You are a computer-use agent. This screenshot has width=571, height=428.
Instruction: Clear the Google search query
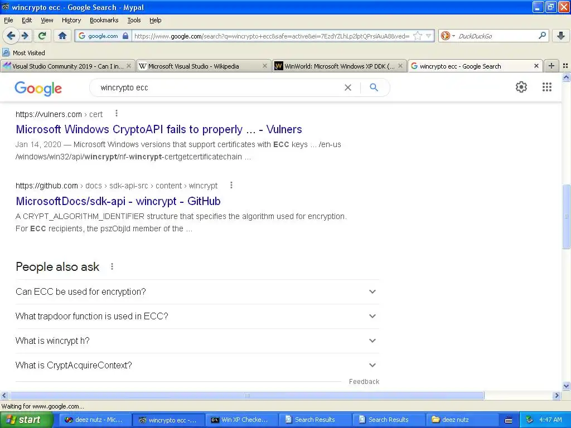348,87
